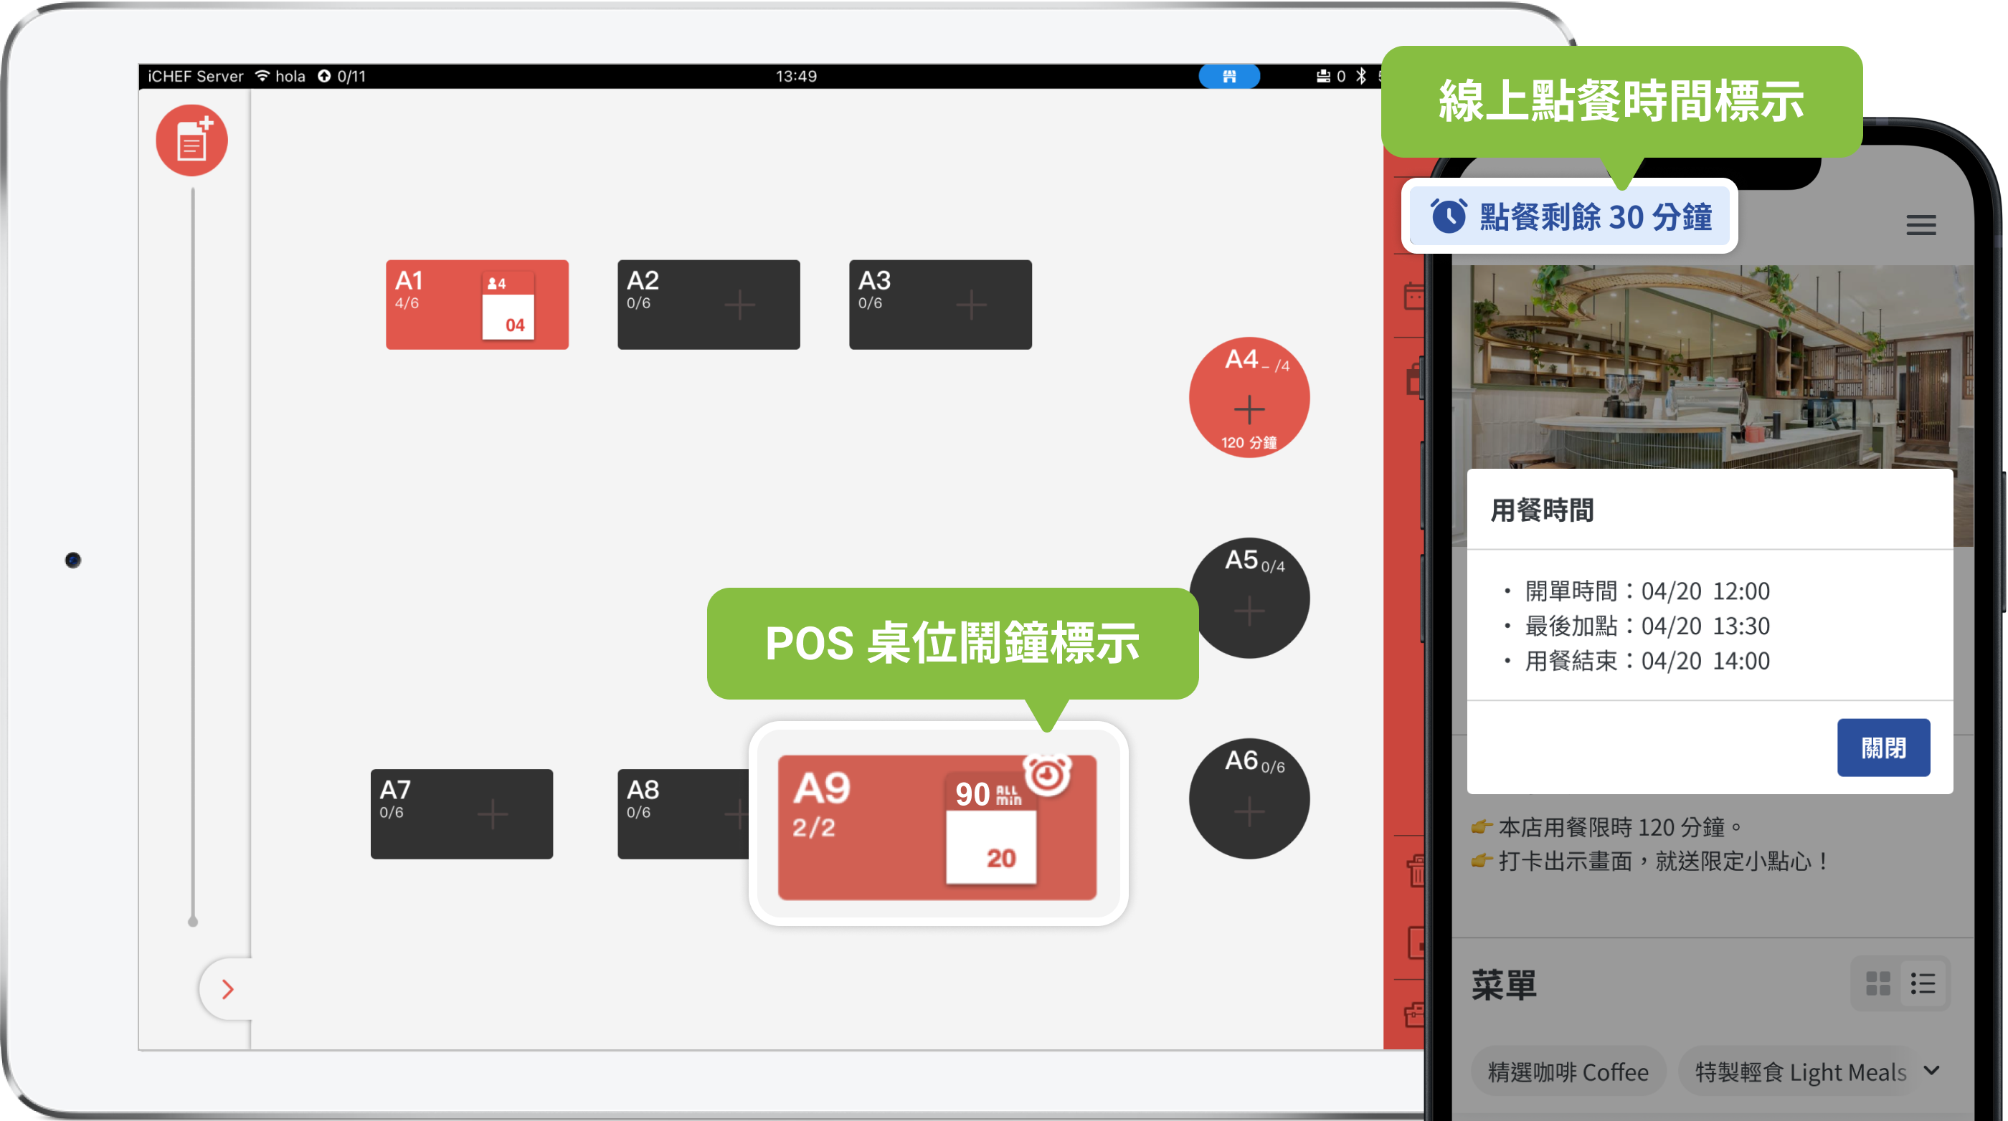Select empty round table A5
Viewport: 2008px width, 1121px height.
1249,598
